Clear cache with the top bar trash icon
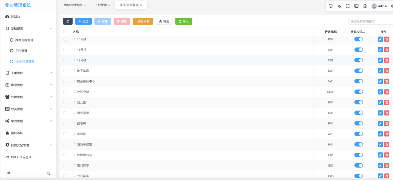The image size is (393, 180). pyautogui.click(x=365, y=6)
